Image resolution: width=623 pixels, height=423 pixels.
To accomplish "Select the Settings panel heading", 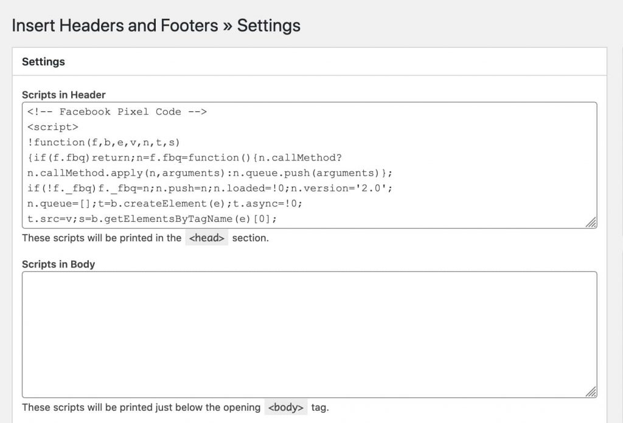I will click(x=43, y=62).
